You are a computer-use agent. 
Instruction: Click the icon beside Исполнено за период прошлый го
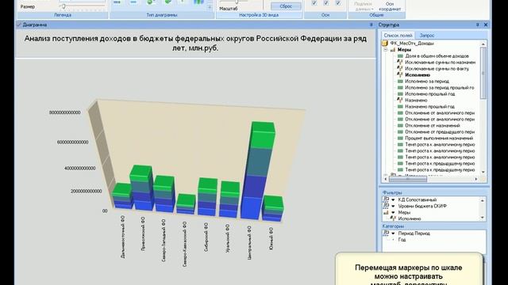pyautogui.click(x=400, y=88)
